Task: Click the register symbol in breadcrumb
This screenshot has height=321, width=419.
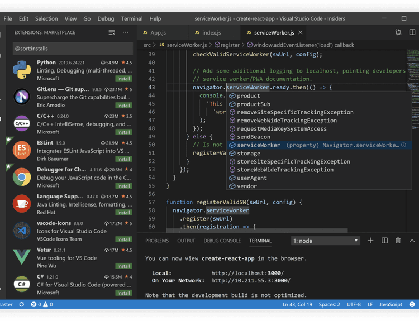Action: [227, 45]
